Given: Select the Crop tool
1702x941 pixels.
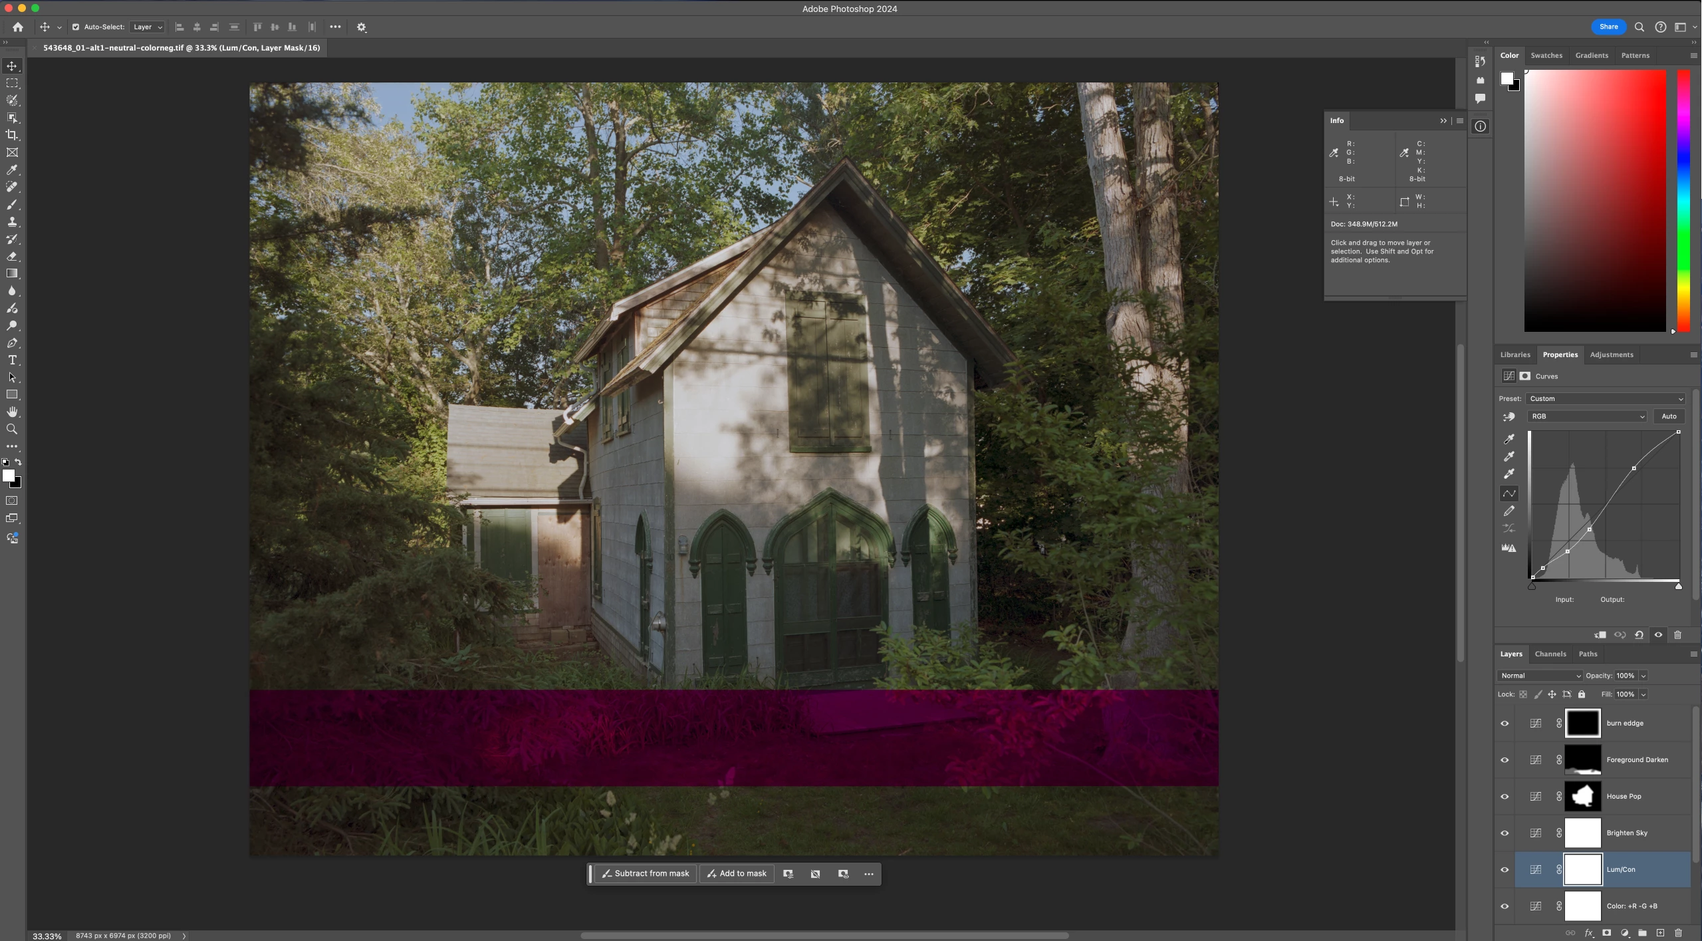Looking at the screenshot, I should (12, 135).
